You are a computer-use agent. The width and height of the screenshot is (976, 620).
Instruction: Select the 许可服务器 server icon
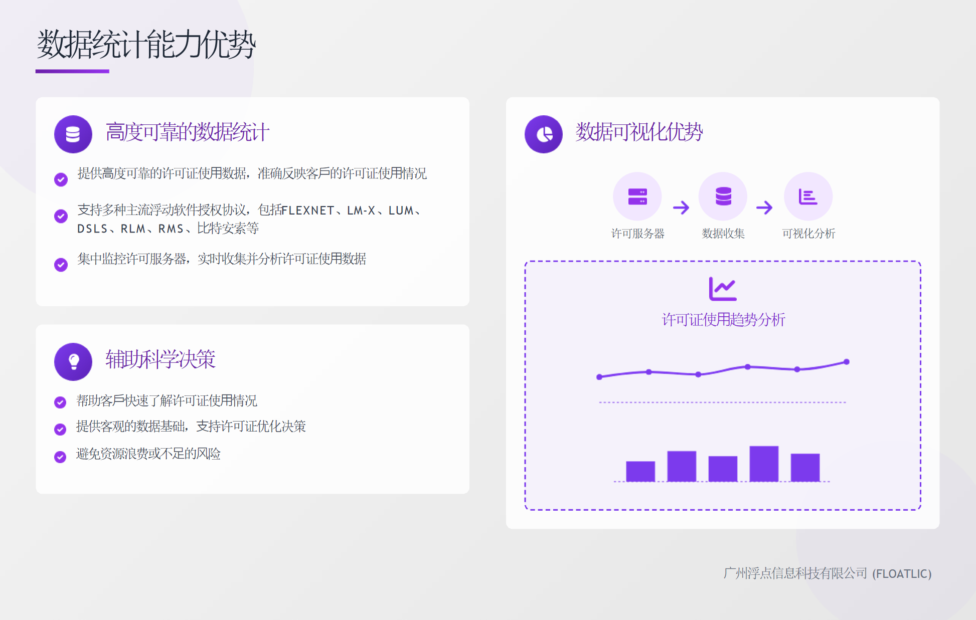point(637,196)
